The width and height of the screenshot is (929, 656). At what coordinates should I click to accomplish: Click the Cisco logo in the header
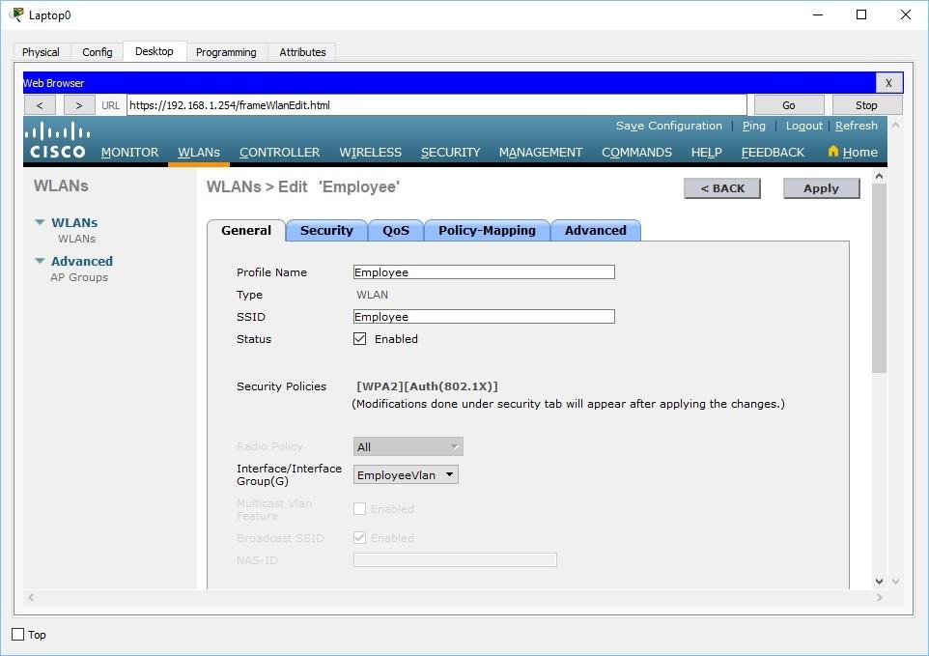point(57,139)
